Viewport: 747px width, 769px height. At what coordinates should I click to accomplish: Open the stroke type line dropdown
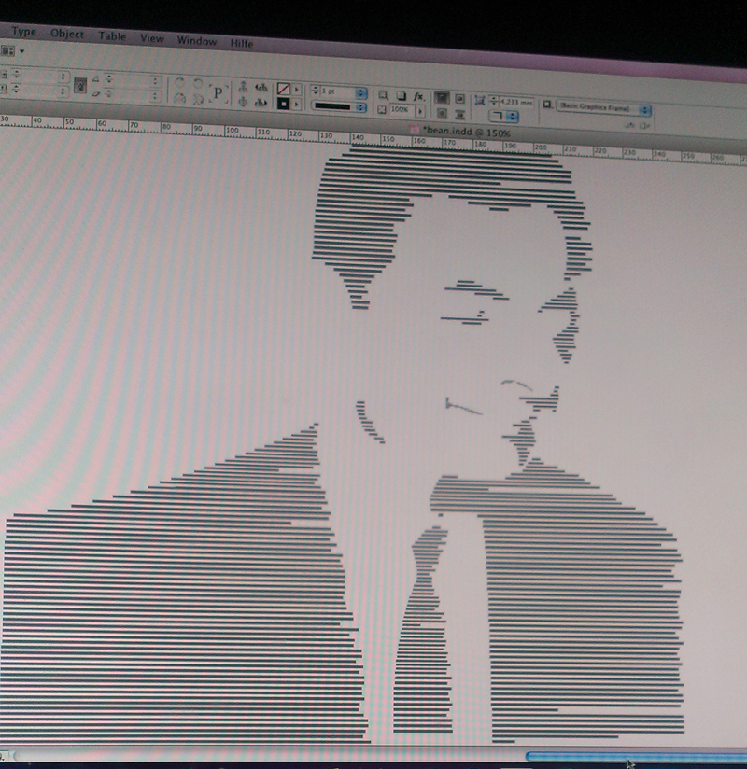(360, 107)
